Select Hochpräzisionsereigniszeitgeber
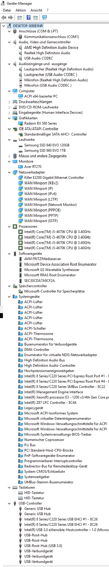This screenshot has height=567, width=109. click(49, 371)
